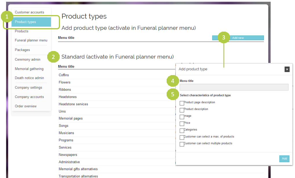295x178 pixels.
Task: Enable customer can select max. of products
Action: click(182, 137)
